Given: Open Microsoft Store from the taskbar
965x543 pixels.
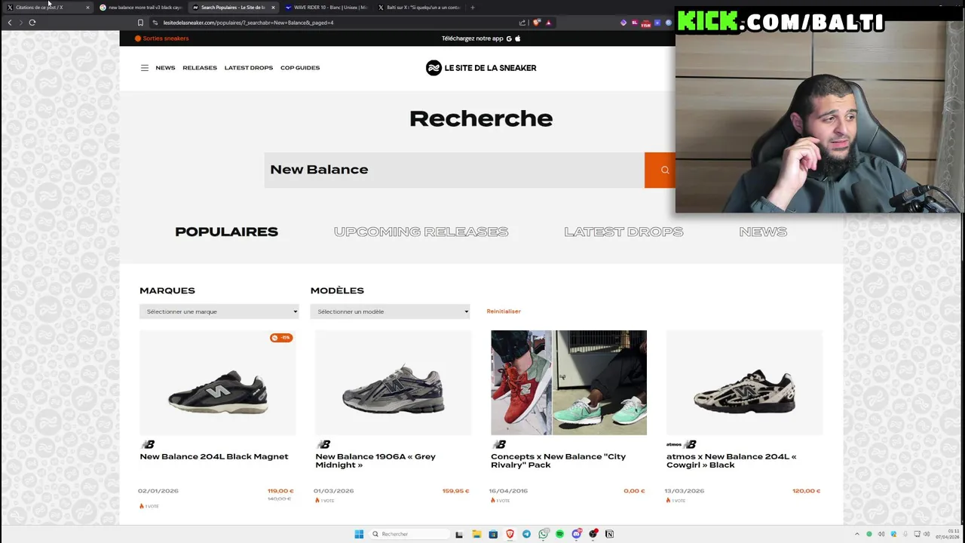Looking at the screenshot, I should coord(493,534).
